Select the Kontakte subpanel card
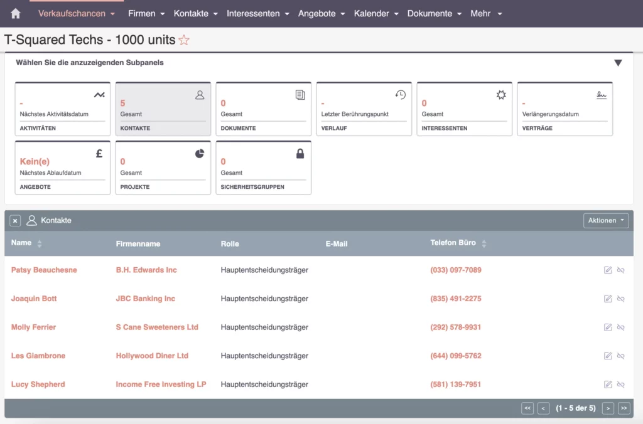The width and height of the screenshot is (643, 424). (163, 109)
